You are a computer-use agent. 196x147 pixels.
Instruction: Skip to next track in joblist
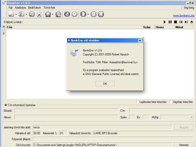tap(186, 22)
